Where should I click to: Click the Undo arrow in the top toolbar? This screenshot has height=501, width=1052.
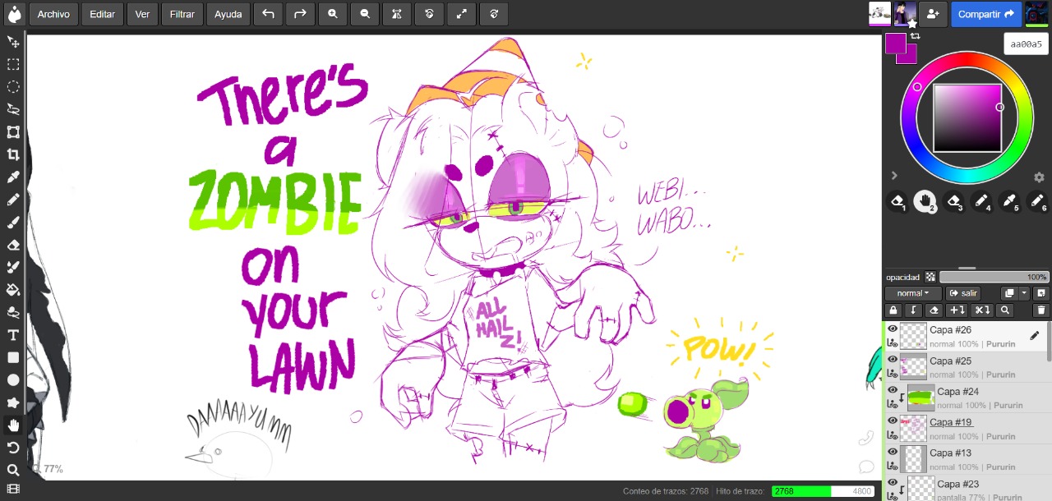(x=267, y=14)
